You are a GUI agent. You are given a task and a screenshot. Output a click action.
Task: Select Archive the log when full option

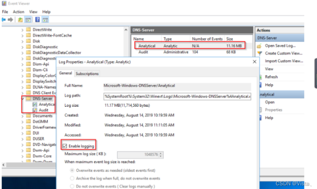pyautogui.click(x=72, y=178)
